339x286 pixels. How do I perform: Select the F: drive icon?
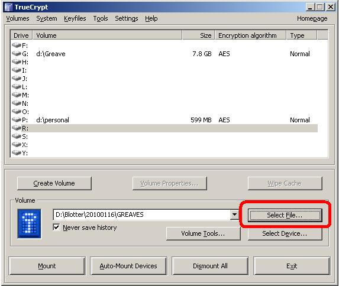pyautogui.click(x=17, y=45)
